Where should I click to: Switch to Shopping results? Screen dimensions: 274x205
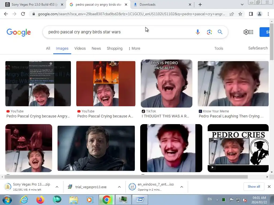pyautogui.click(x=115, y=49)
